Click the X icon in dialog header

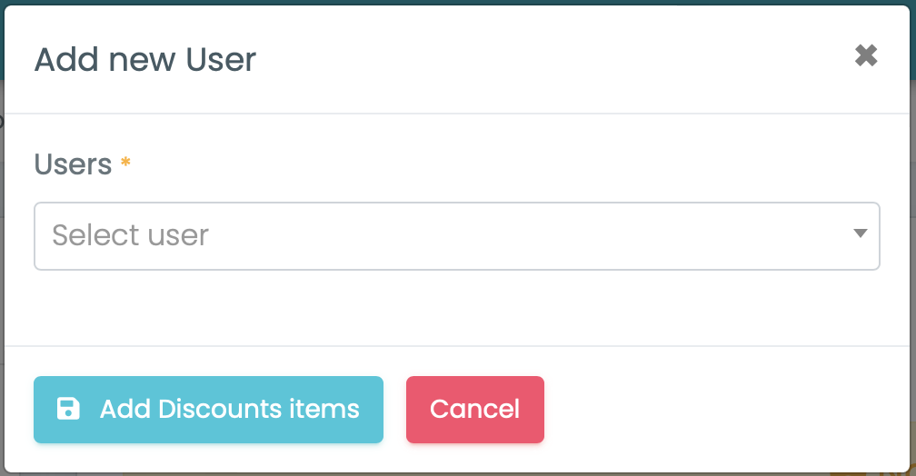click(x=866, y=56)
